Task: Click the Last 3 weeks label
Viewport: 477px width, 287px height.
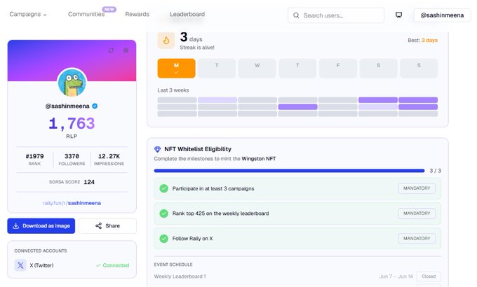Action: (x=173, y=90)
